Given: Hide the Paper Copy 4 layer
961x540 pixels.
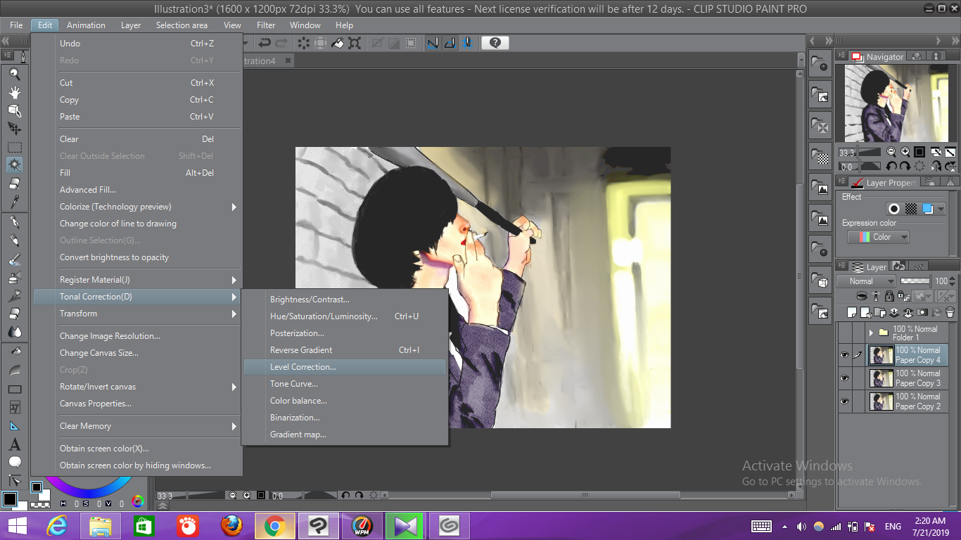Looking at the screenshot, I should coord(844,355).
